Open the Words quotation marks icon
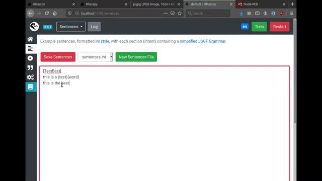The image size is (322, 181). [30, 68]
